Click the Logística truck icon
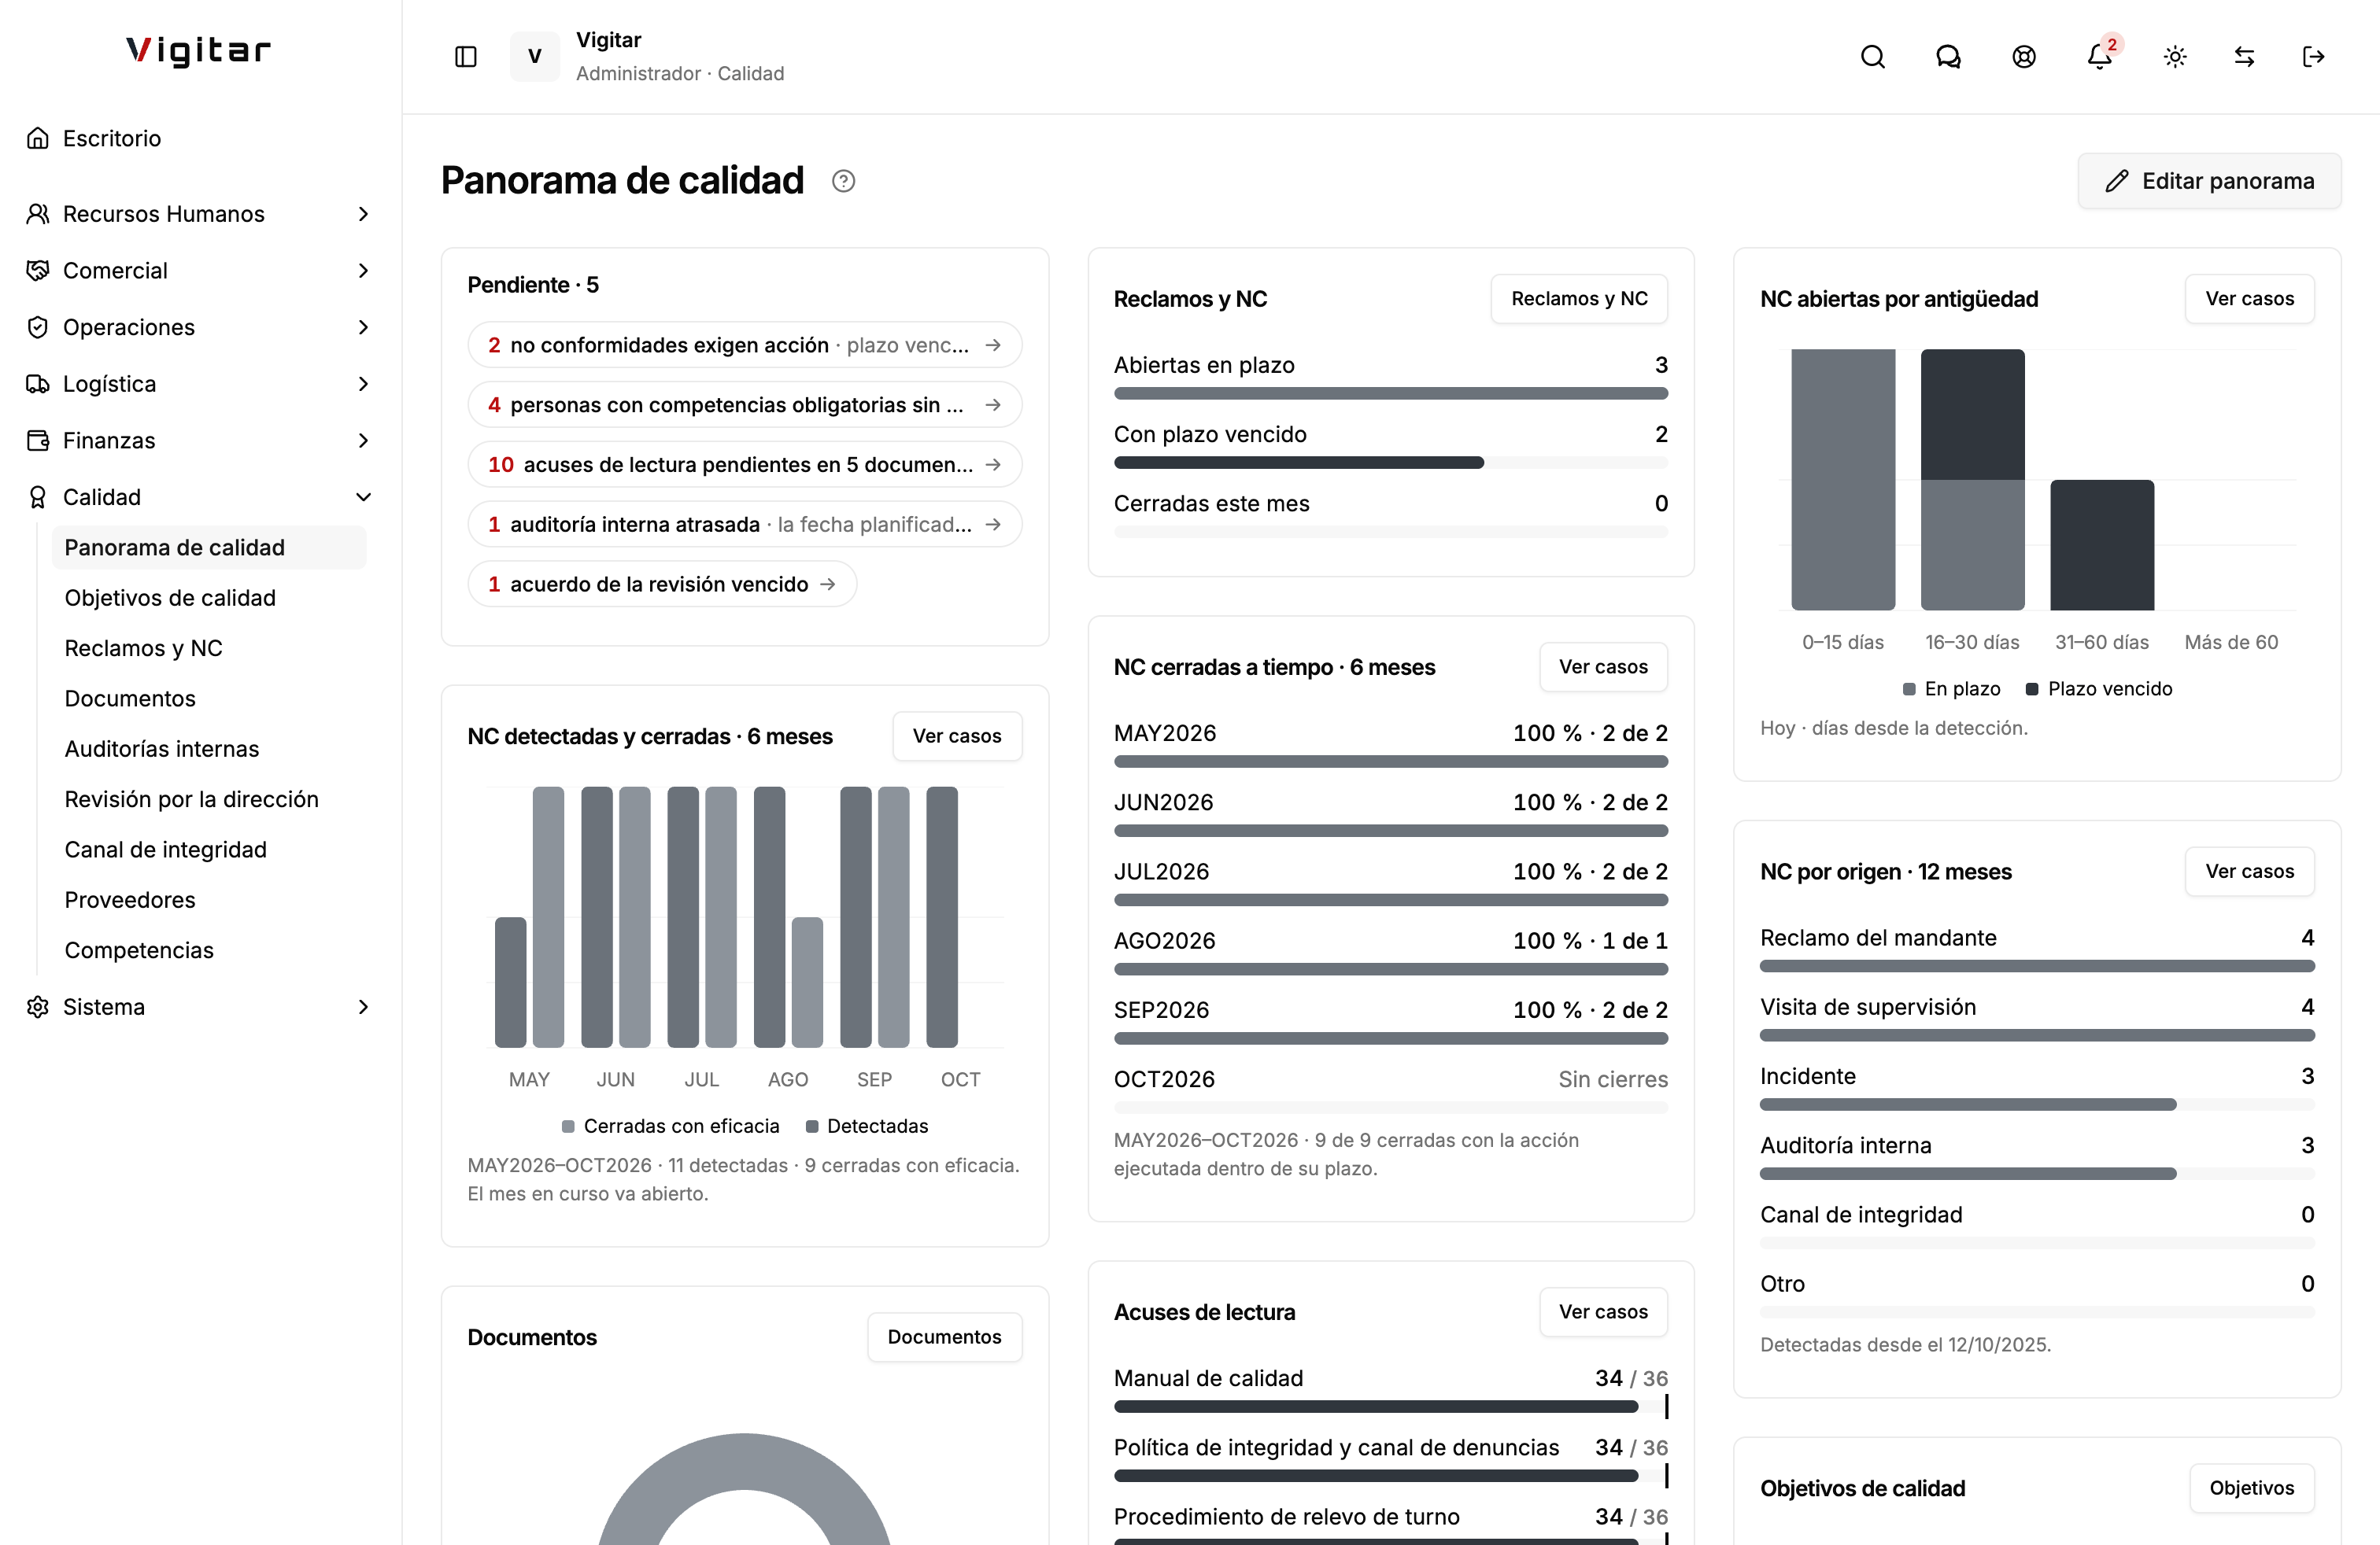Screen dimensions: 2380x1545 pyautogui.click(x=38, y=384)
